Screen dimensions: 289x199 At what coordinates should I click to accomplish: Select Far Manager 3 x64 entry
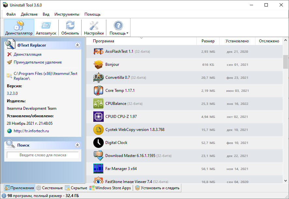(121, 169)
